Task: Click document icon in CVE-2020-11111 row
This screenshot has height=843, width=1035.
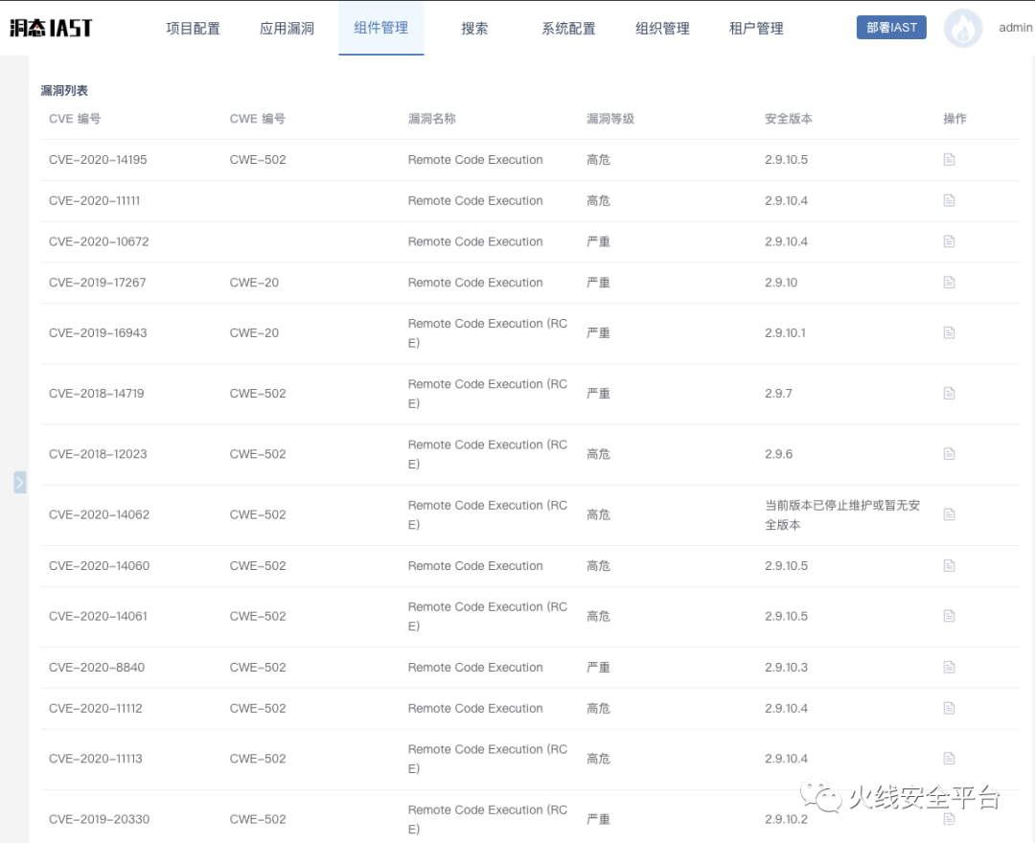Action: click(x=949, y=201)
